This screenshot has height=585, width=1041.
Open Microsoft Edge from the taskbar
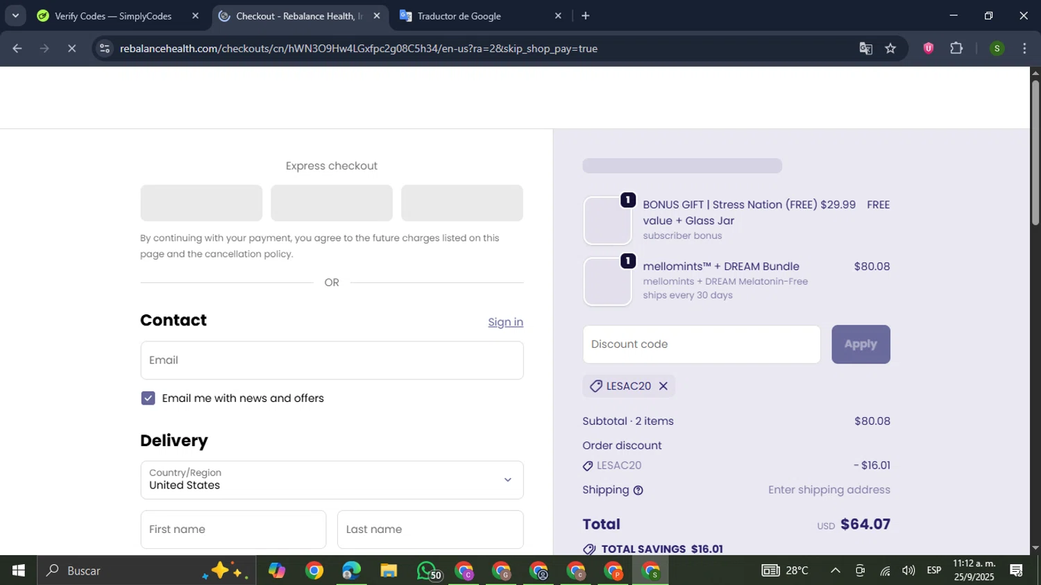pyautogui.click(x=351, y=570)
